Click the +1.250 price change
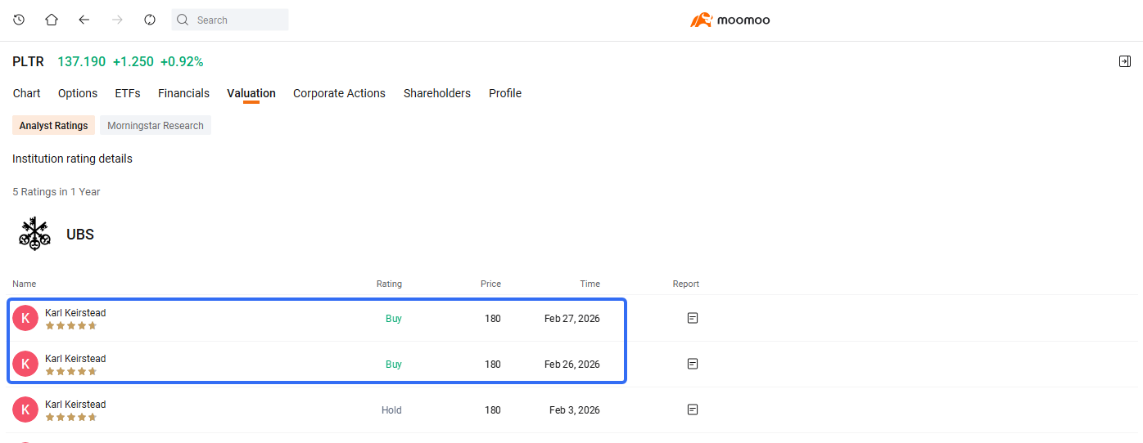Viewport: 1143px width, 443px height. tap(133, 61)
